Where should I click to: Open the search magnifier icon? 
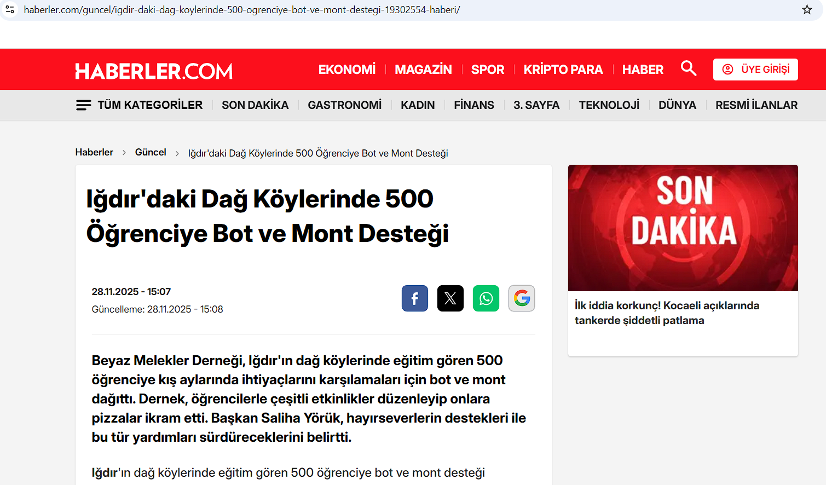(x=688, y=68)
